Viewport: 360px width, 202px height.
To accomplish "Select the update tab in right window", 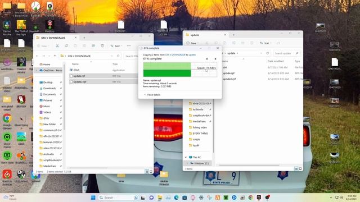I will (206, 35).
